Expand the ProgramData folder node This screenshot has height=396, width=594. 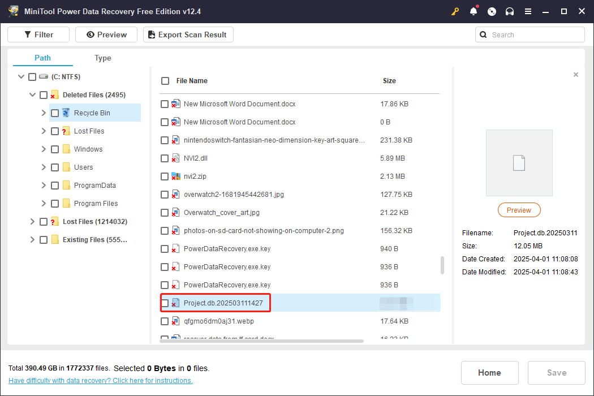(x=44, y=186)
